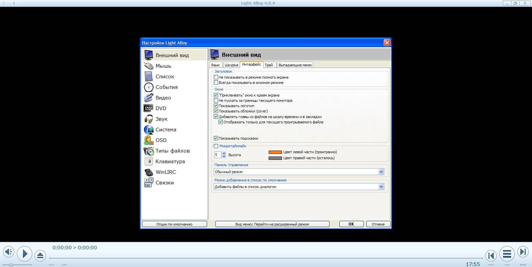Uncheck 'Приклеивать окно к краям экрана'
Image resolution: width=532 pixels, height=267 pixels.
pyautogui.click(x=216, y=95)
